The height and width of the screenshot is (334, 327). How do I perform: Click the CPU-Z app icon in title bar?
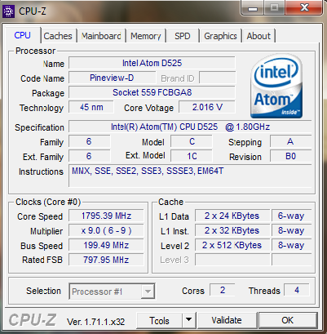(8, 11)
